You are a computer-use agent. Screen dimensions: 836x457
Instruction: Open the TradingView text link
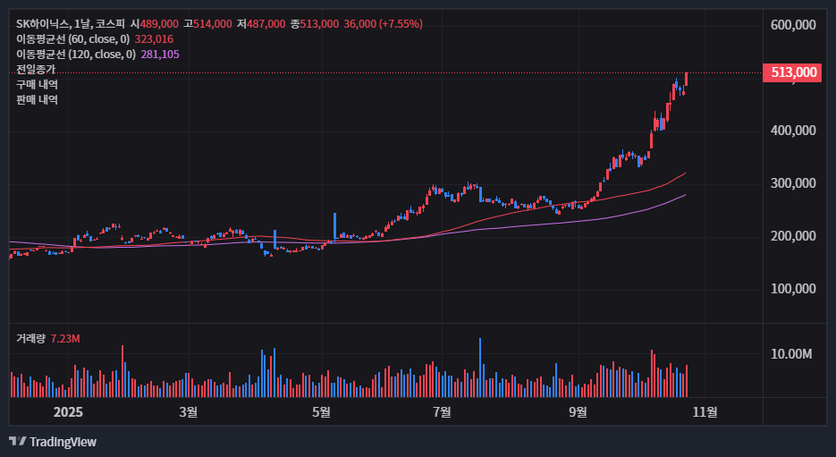pos(63,442)
